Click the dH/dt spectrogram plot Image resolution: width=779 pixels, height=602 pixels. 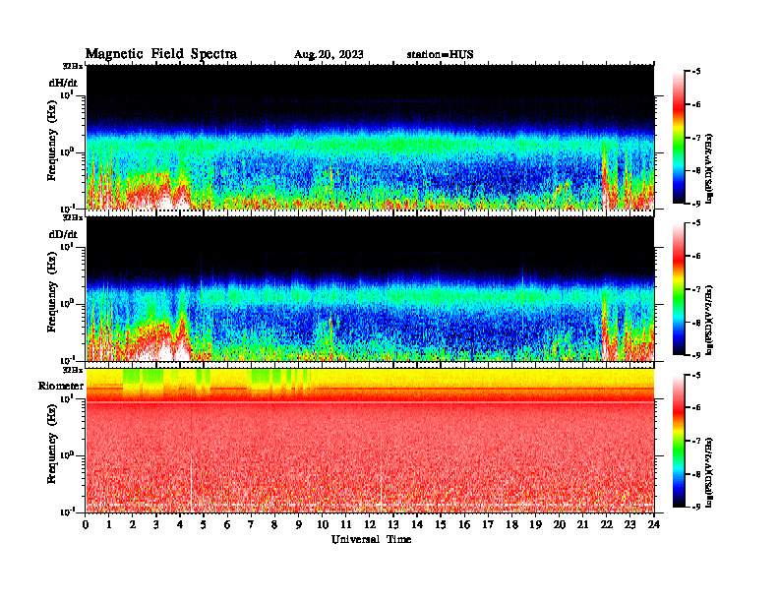(370, 137)
